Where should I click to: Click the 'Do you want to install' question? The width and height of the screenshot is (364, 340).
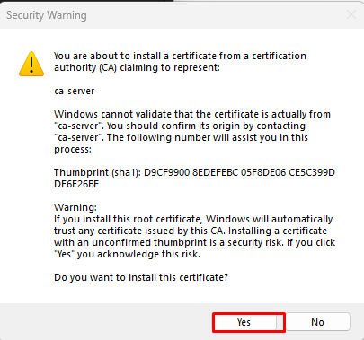[x=141, y=277]
